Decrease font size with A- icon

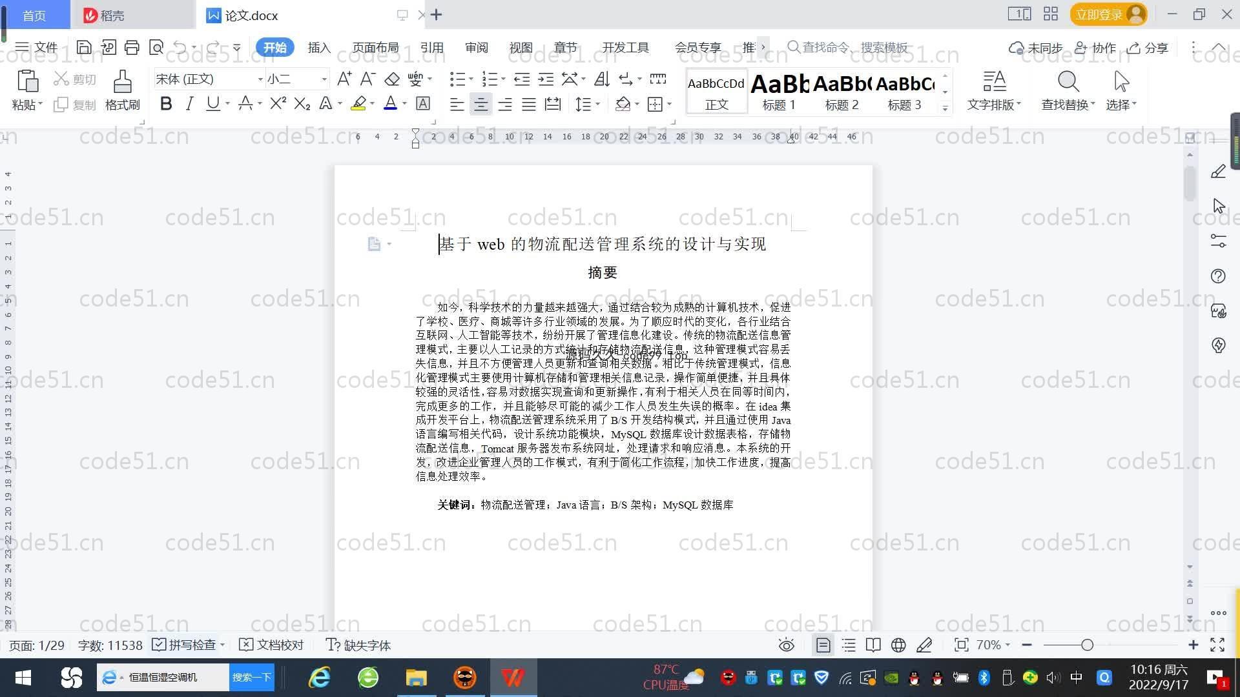[x=367, y=79]
